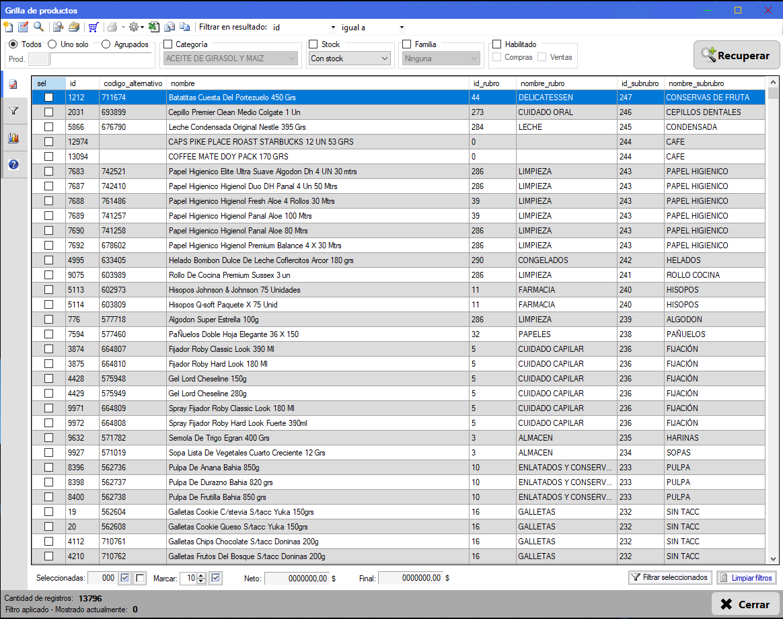Viewport: 783px width, 619px height.
Task: Increase the Marcar spinner value
Action: (201, 575)
